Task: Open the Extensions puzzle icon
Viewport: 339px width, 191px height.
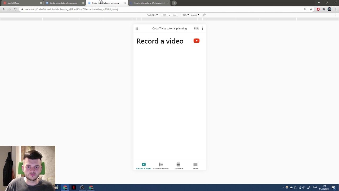Action: click(x=324, y=9)
